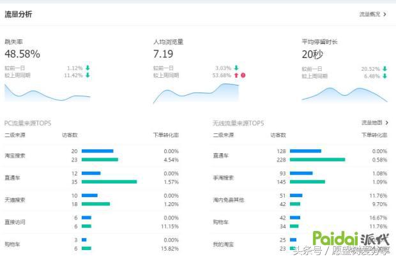Click the PC流量来源TOP5 heading
The width and height of the screenshot is (396, 259).
tap(27, 123)
